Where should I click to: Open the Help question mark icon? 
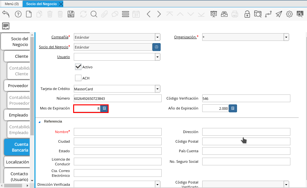pyautogui.click(x=18, y=14)
